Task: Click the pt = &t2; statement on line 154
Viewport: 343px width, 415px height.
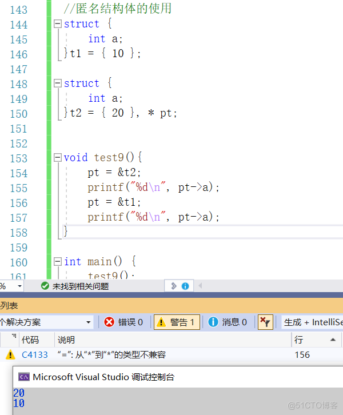Action: coord(114,173)
